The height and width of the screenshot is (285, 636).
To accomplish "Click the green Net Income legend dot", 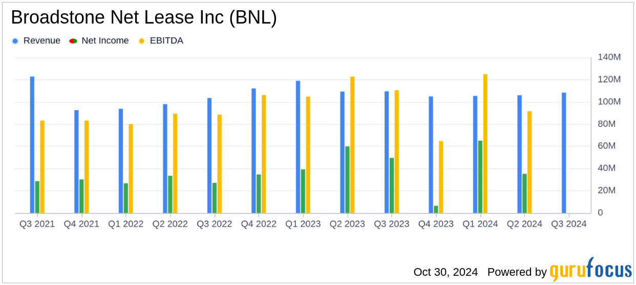I will tap(73, 41).
